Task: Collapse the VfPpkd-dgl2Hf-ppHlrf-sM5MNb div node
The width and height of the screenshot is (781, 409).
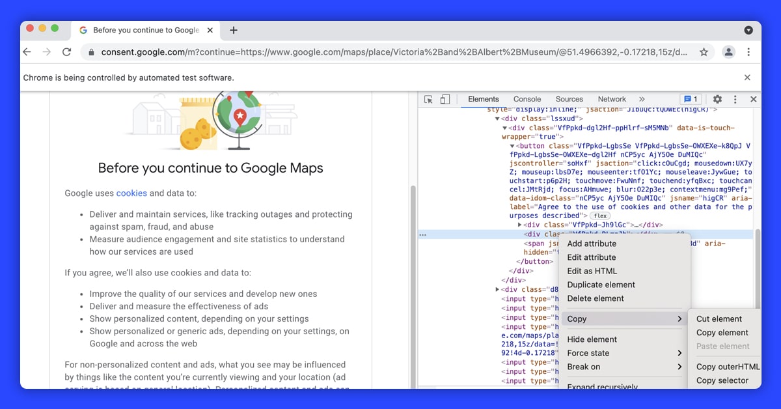Action: pos(504,128)
